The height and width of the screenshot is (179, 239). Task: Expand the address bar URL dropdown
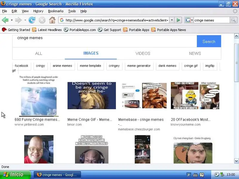click(x=172, y=20)
